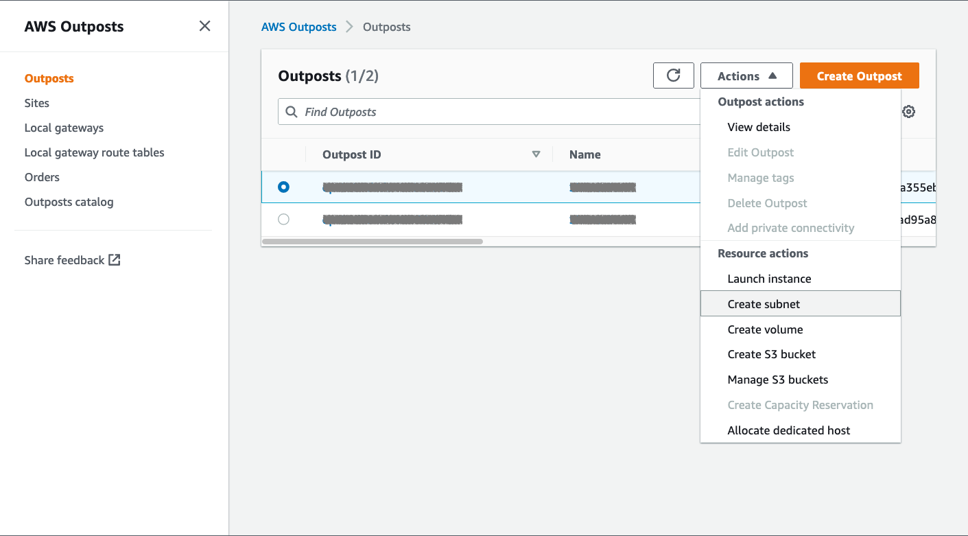Click the horizontal scrollbar under the table
968x536 pixels.
point(373,242)
